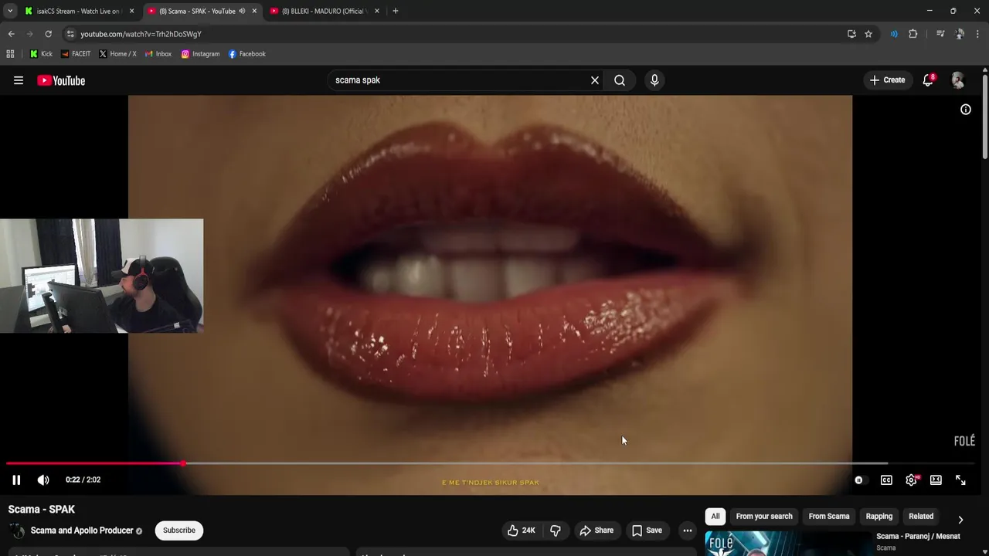Click the red playhead scrubber

tap(183, 463)
